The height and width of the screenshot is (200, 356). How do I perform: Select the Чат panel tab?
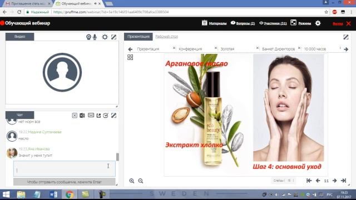click(x=20, y=115)
